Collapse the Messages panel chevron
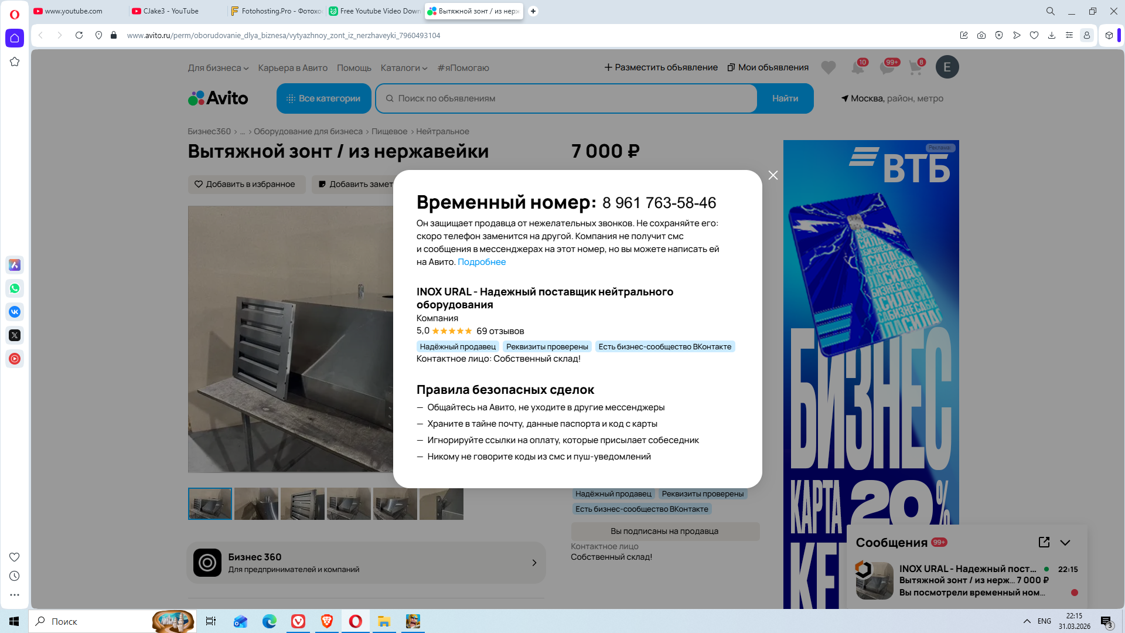The height and width of the screenshot is (633, 1125). (x=1065, y=542)
